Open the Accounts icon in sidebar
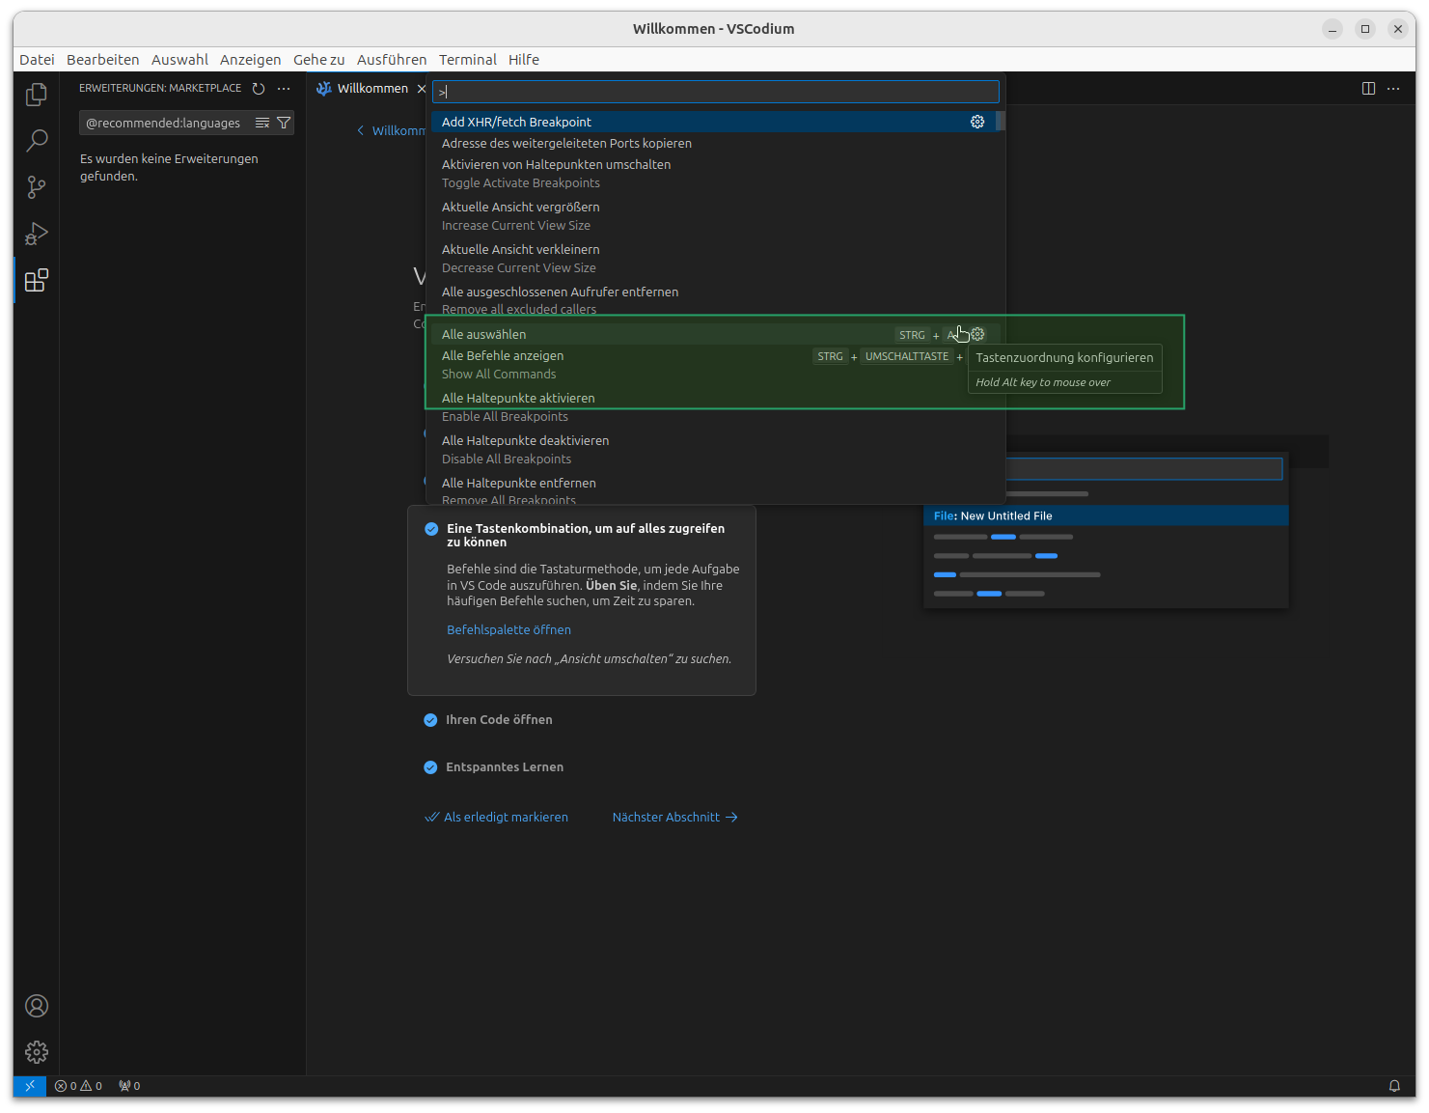 tap(36, 1006)
